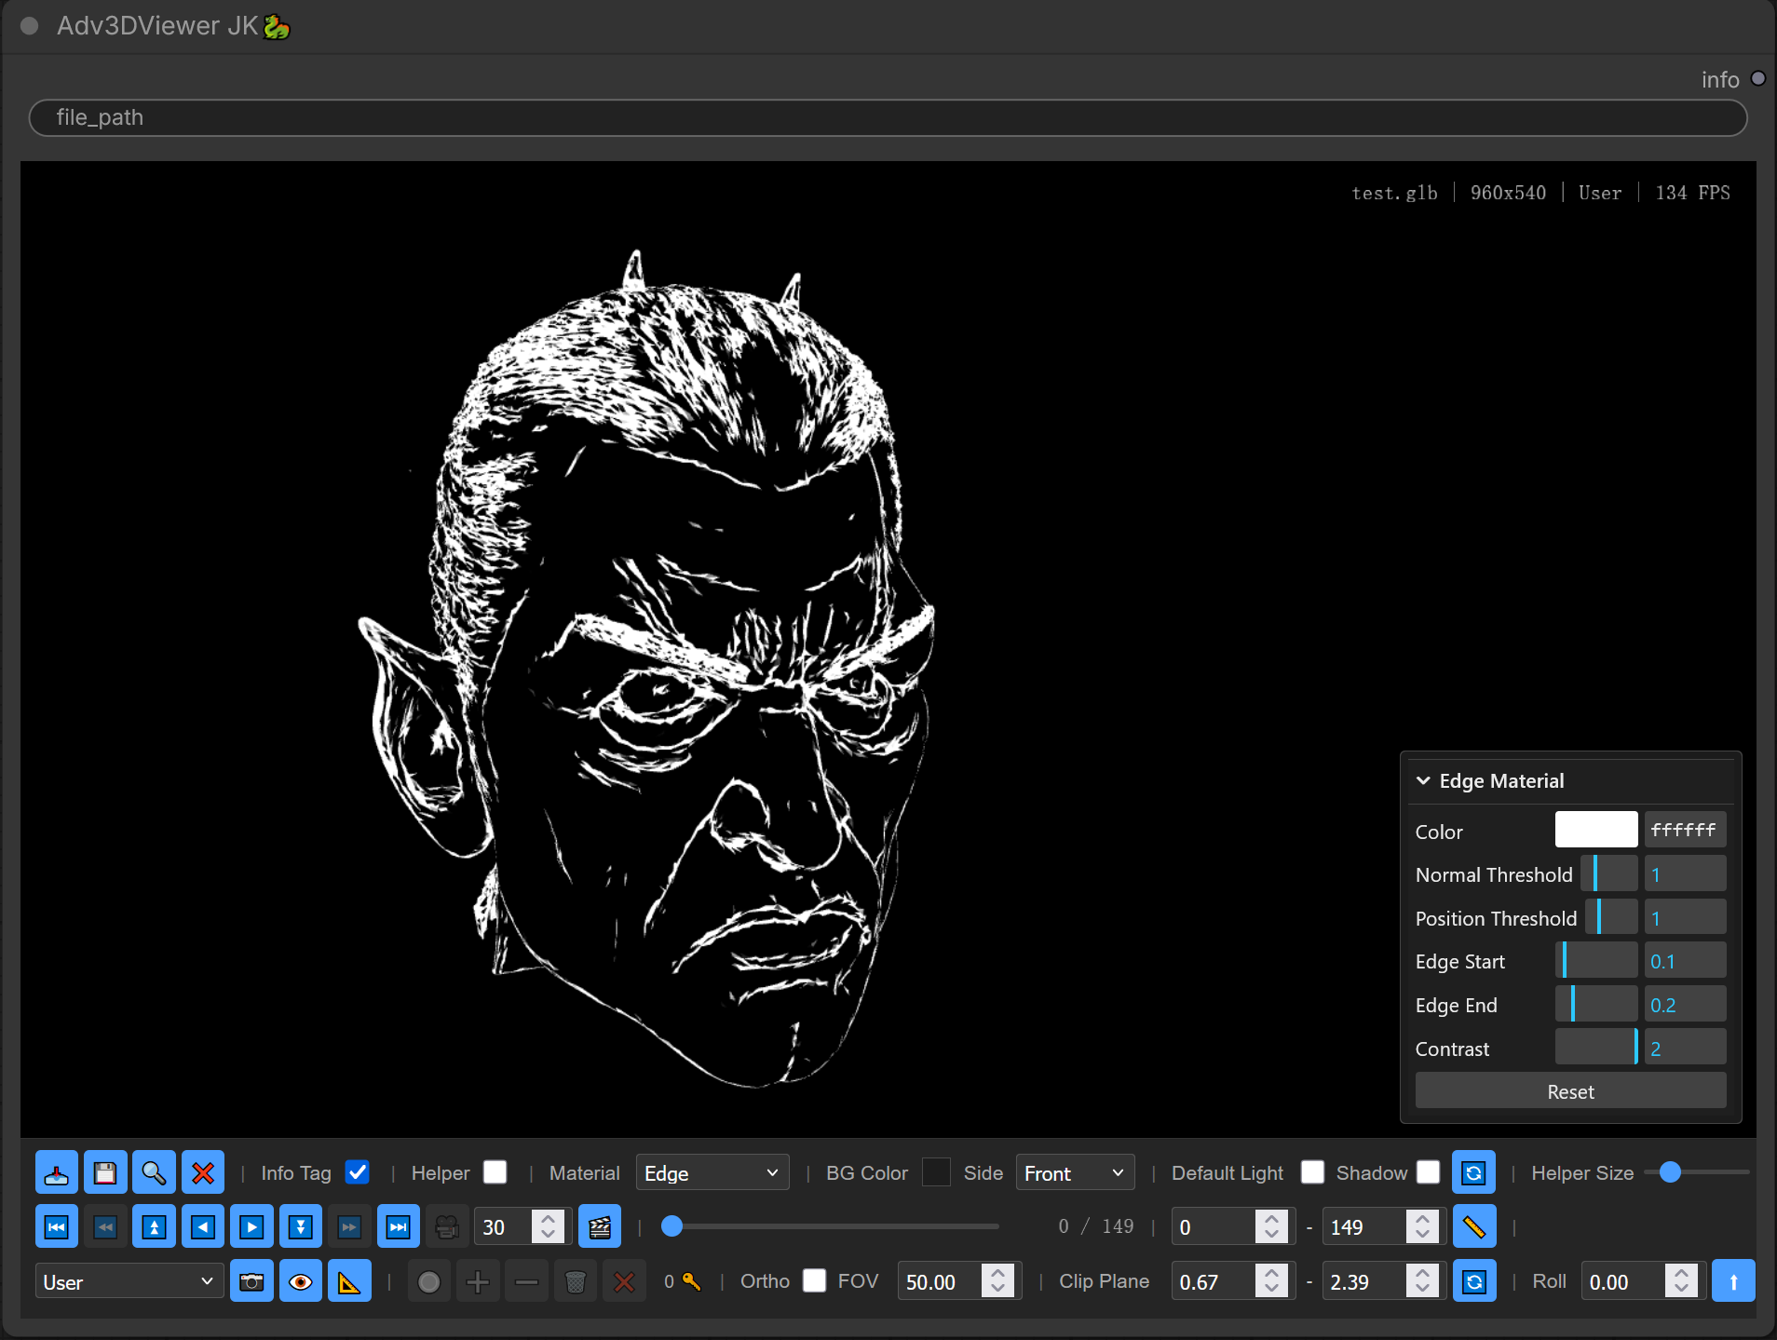Image resolution: width=1777 pixels, height=1340 pixels.
Task: Click the info output connector dot
Action: click(x=1758, y=78)
